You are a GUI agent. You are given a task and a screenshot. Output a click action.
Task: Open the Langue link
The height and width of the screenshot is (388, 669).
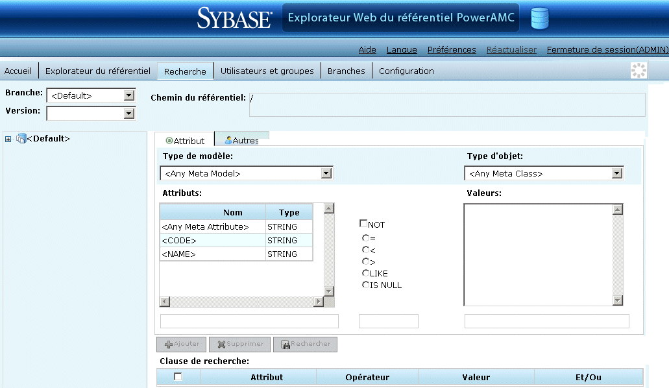pos(402,49)
